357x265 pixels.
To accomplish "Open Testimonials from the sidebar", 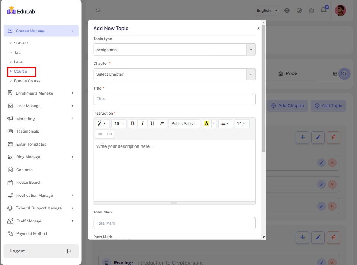I will click(27, 131).
